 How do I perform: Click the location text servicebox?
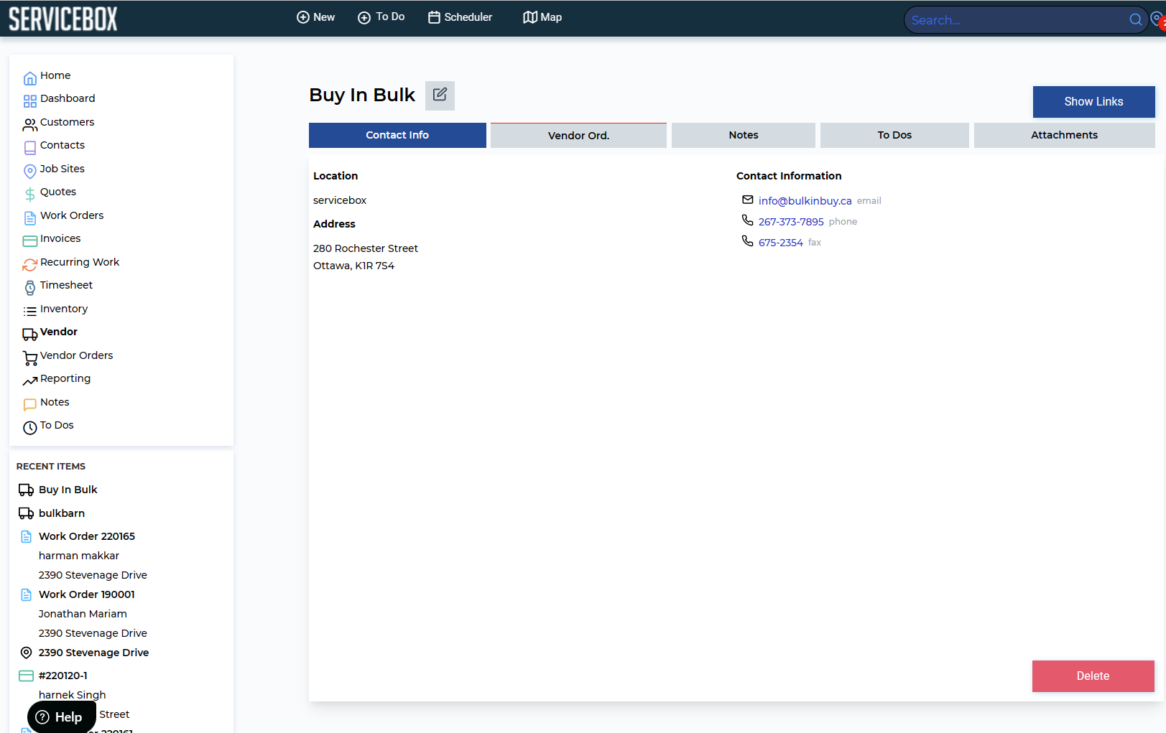click(340, 200)
